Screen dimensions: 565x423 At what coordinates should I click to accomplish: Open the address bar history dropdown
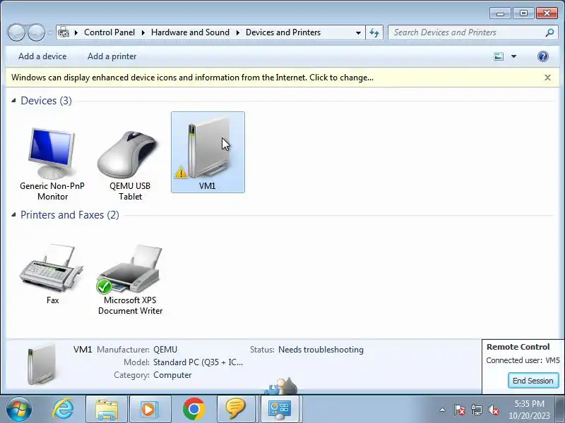(358, 32)
